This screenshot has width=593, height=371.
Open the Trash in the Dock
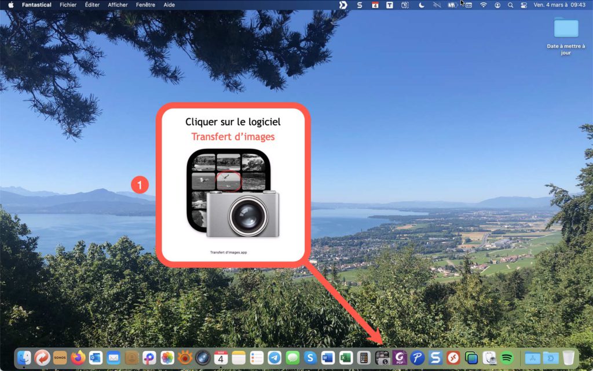569,358
